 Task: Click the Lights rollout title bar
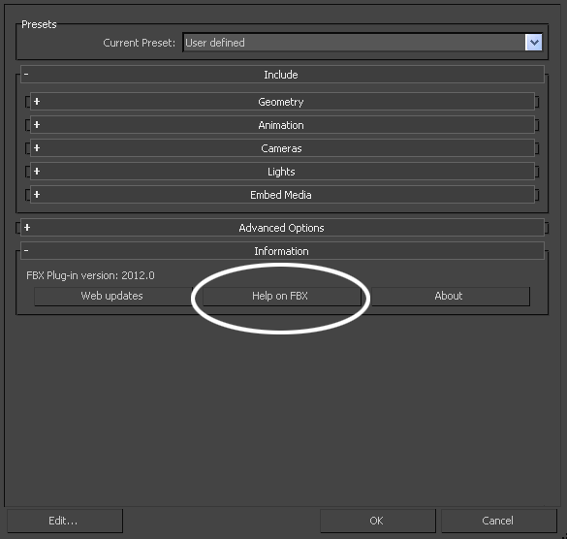pos(282,172)
